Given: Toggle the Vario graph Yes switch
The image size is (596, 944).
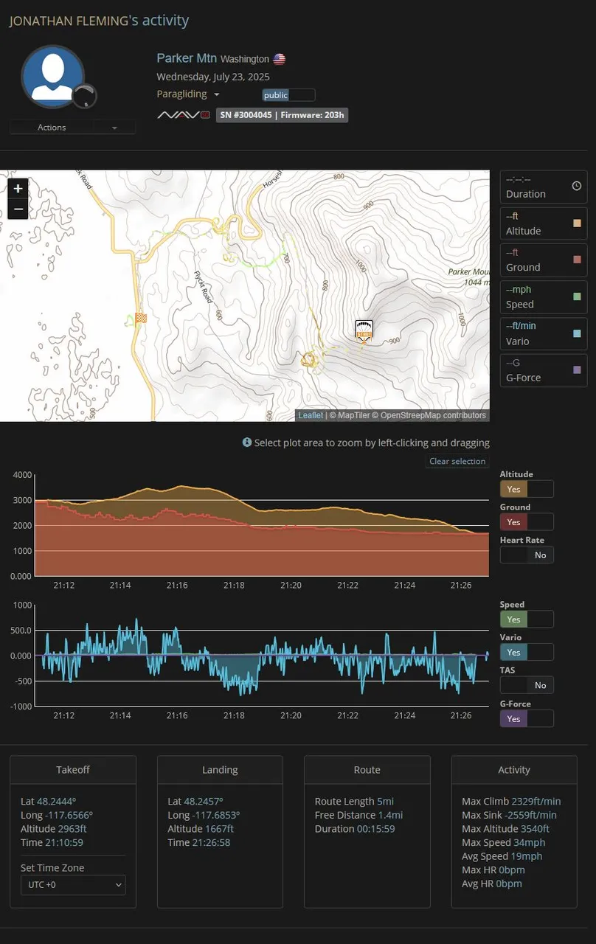Looking at the screenshot, I should pyautogui.click(x=527, y=652).
